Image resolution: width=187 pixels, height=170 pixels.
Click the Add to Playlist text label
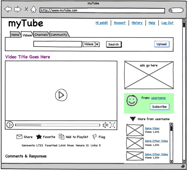point(77,137)
